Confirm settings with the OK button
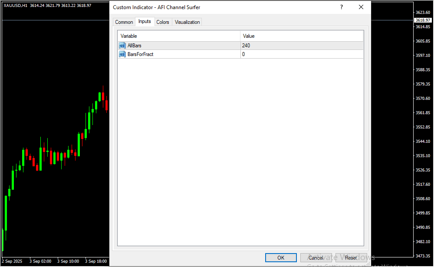 (x=281, y=257)
